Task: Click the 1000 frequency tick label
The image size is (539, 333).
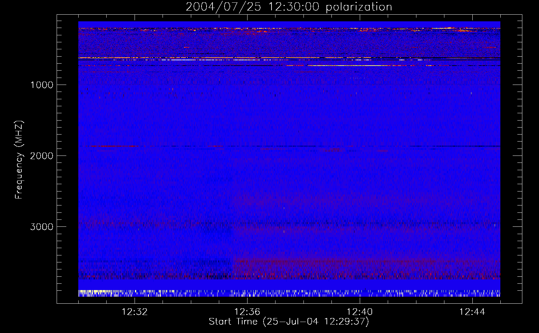Action: pyautogui.click(x=42, y=85)
